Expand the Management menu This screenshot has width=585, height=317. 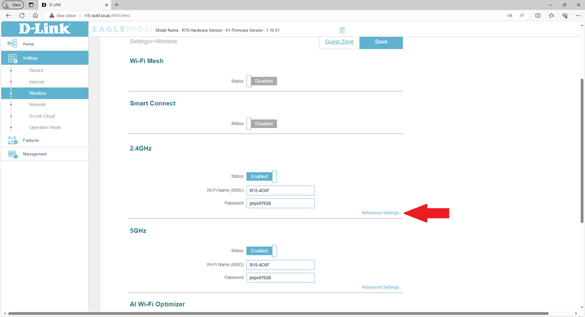tap(45, 154)
